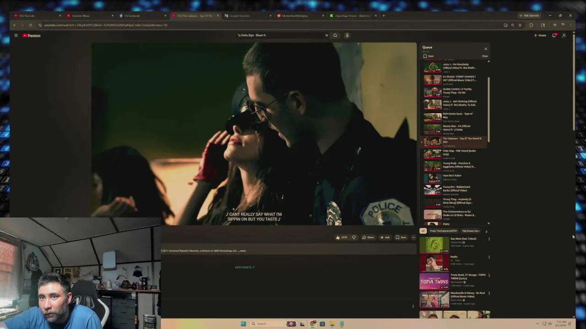Open options menu for Racks video
This screenshot has height=329, width=586.
489,257
